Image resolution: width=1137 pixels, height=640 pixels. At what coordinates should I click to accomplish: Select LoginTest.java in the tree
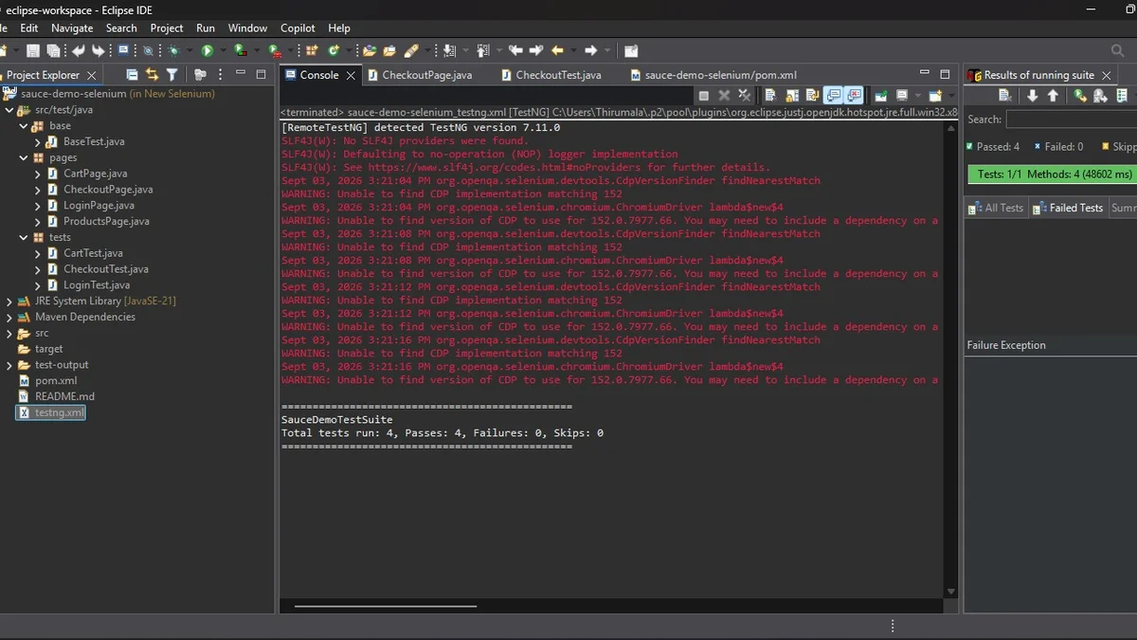(x=88, y=285)
